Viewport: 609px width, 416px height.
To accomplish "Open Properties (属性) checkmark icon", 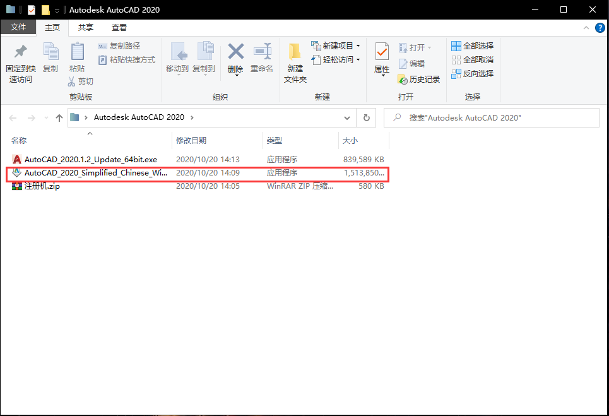I will point(382,52).
